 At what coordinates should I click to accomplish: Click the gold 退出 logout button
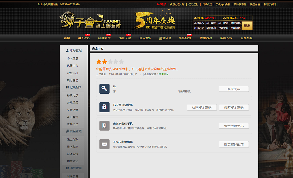pos(247,26)
